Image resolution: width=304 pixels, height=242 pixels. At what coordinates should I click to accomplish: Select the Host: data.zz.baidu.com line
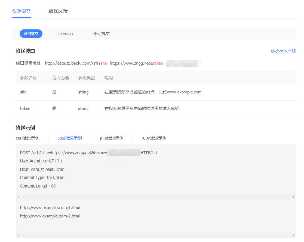tap(42, 169)
